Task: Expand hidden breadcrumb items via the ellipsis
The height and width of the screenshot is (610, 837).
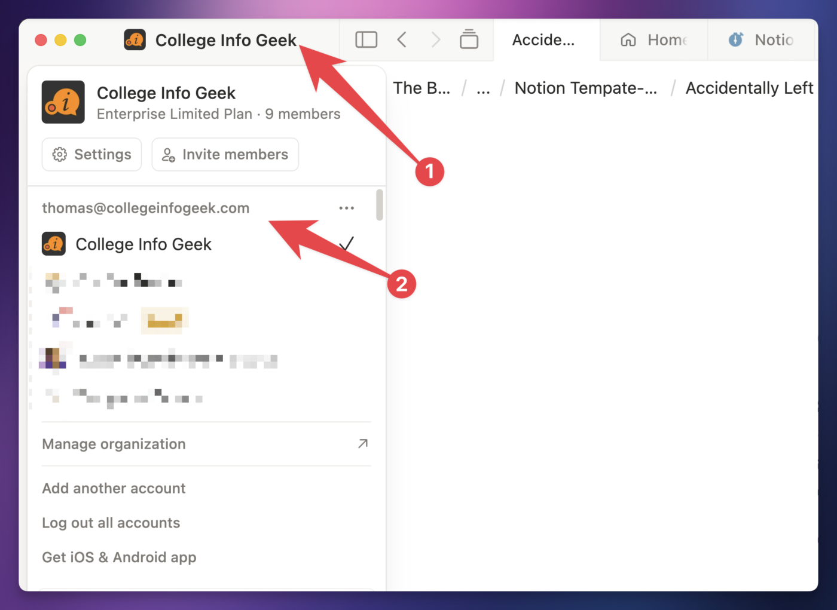Action: [x=483, y=88]
